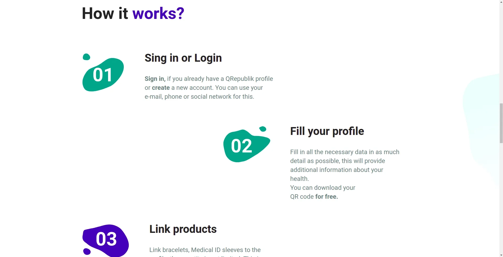Select the "Sing in or Login" heading

[x=183, y=58]
